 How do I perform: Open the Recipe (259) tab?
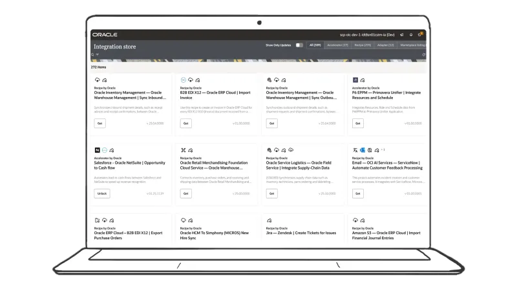tap(363, 45)
